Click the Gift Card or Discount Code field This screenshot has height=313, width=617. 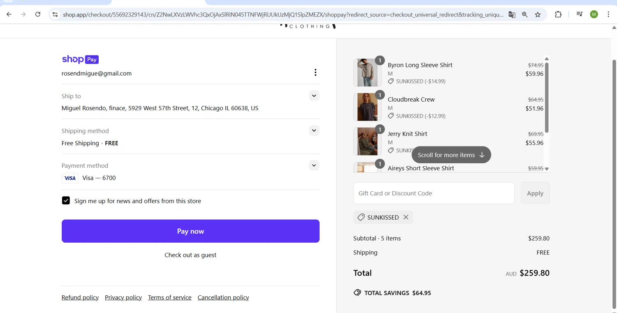point(434,193)
